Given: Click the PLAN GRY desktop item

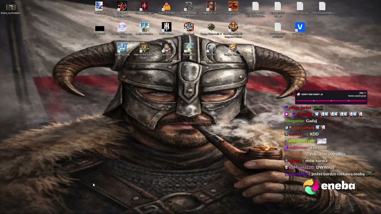Looking at the screenshot, I should (x=100, y=30).
